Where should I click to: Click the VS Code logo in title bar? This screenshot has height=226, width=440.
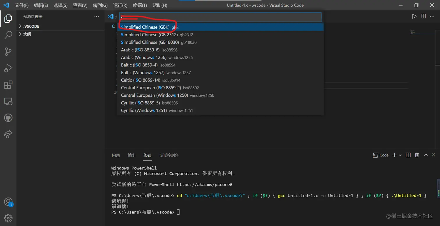(6, 5)
